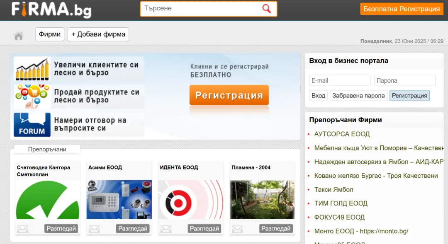Click the ИДЕНТА ЕООД red target thumbnail

tap(190, 200)
